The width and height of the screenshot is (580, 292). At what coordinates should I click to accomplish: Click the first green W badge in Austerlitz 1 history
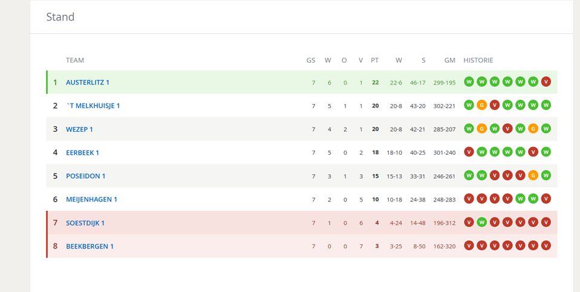coord(469,82)
